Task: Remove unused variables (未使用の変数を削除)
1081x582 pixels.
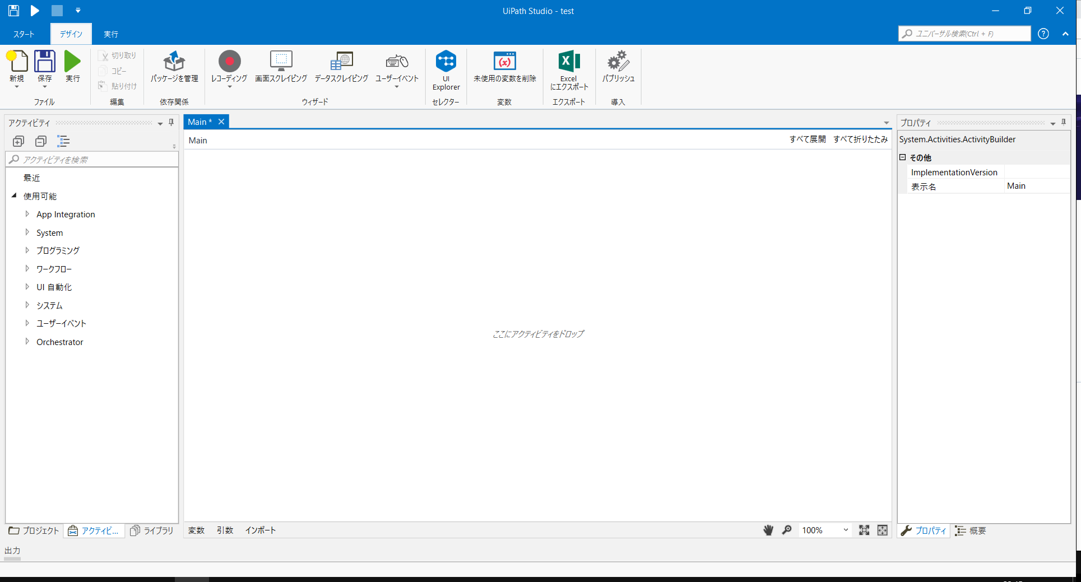Action: tap(504, 61)
